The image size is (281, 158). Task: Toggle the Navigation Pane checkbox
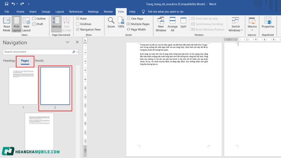click(78, 29)
